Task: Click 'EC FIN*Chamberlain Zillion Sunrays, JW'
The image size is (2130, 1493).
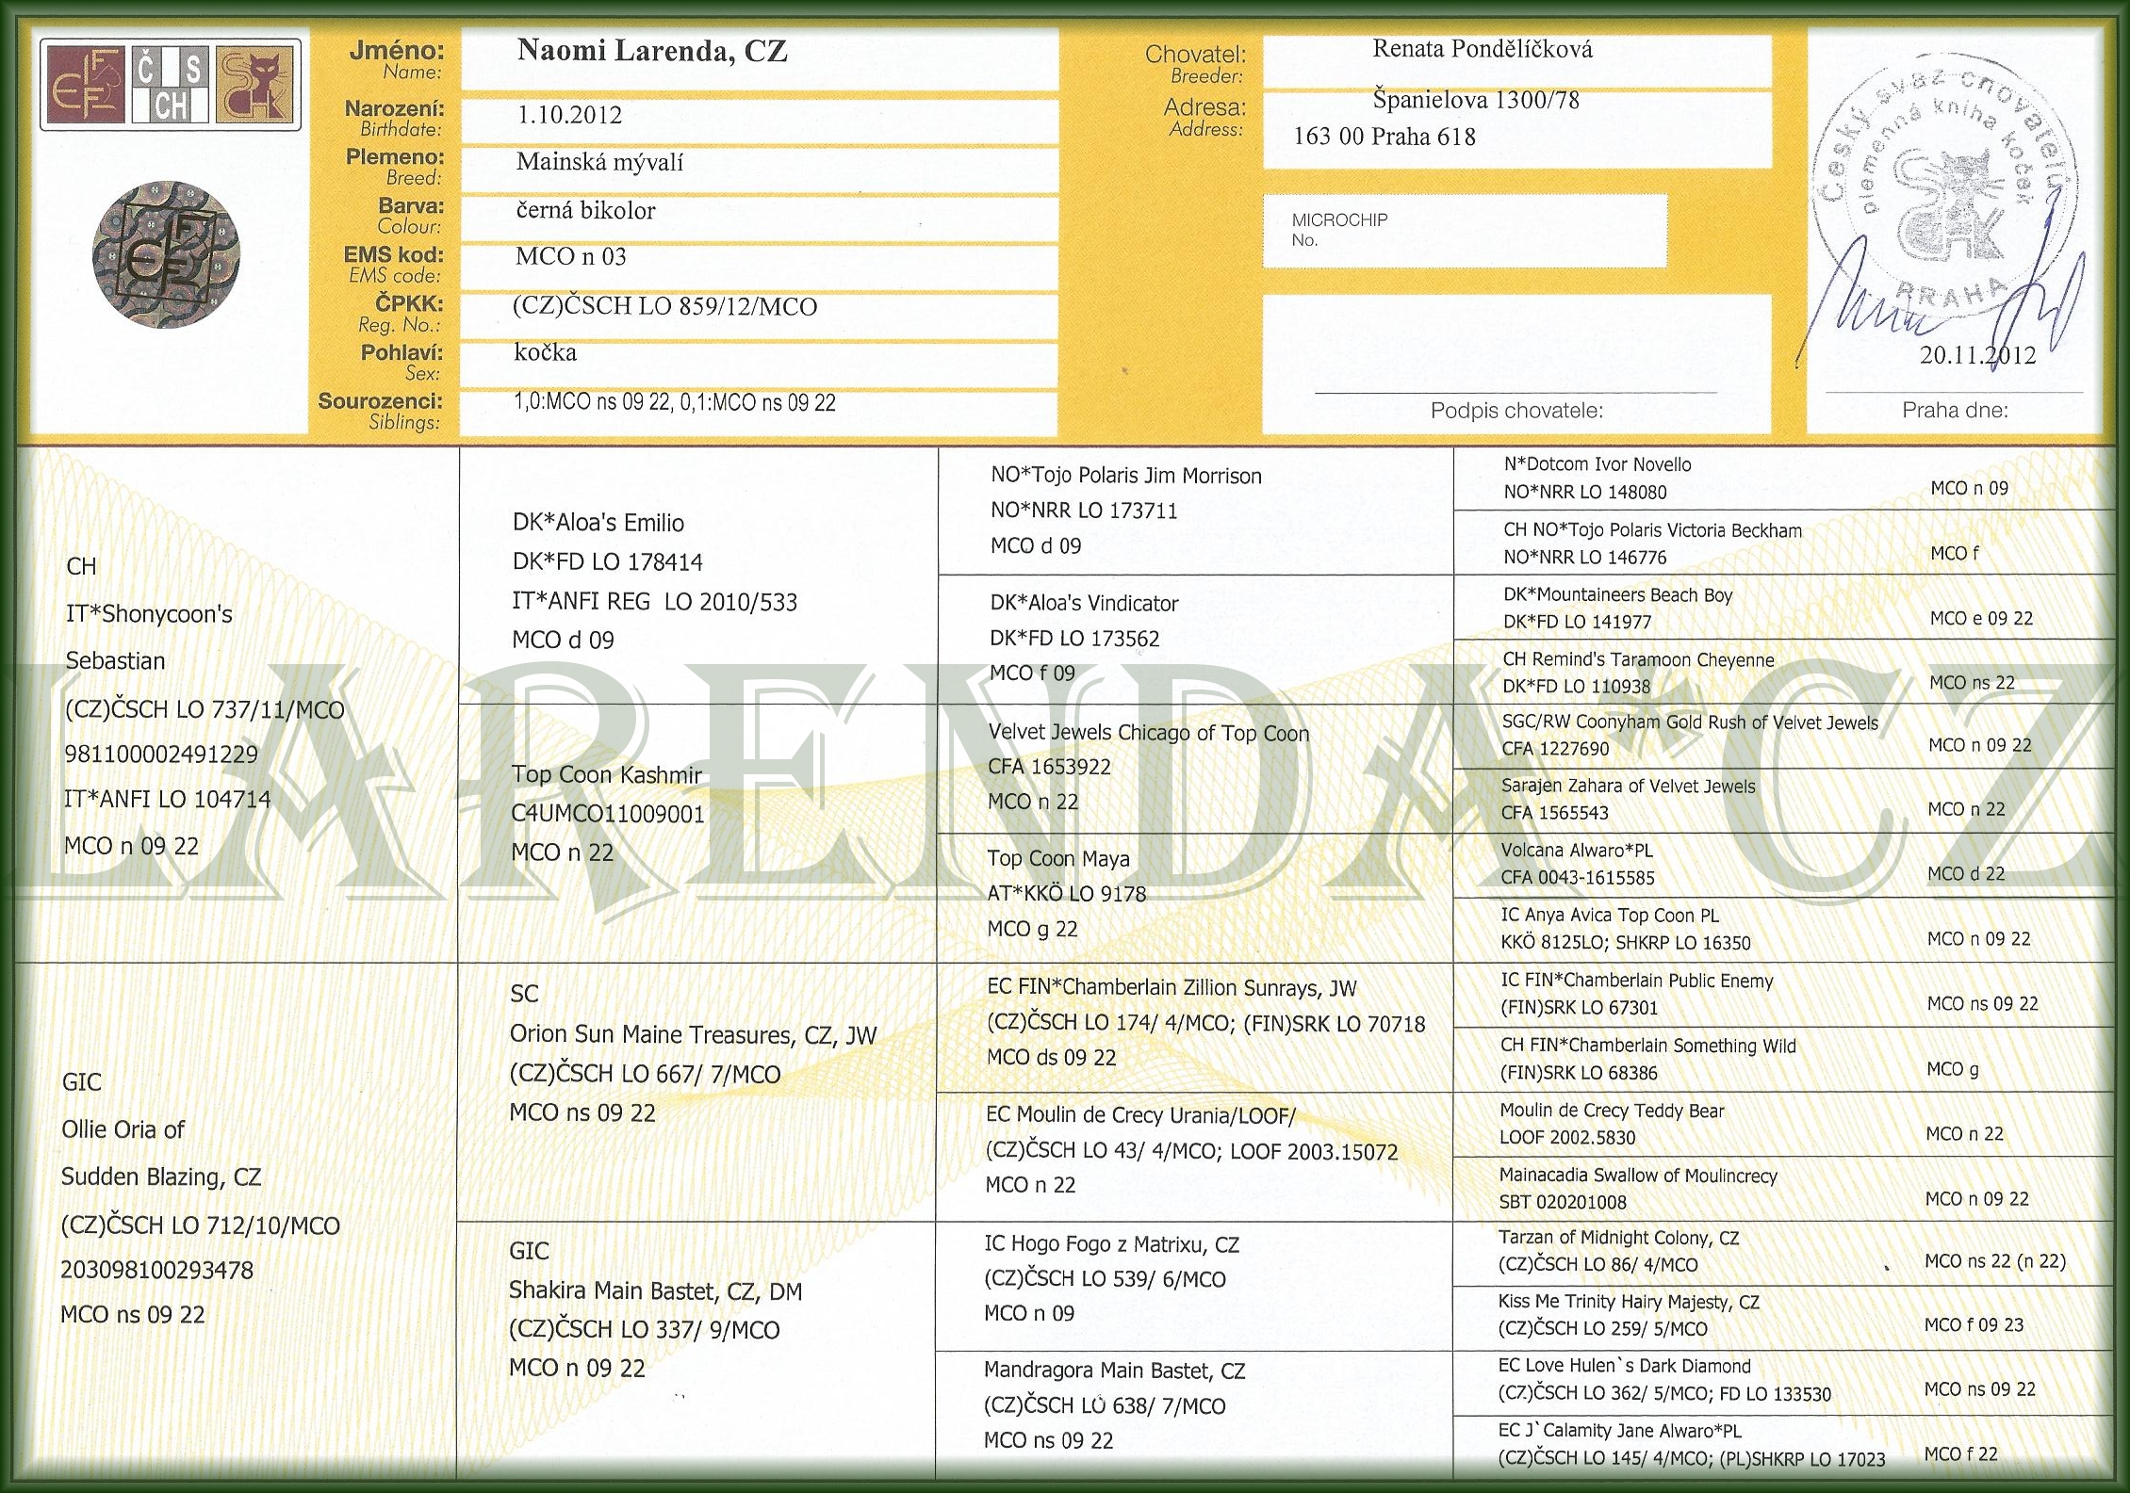Action: [x=1171, y=988]
